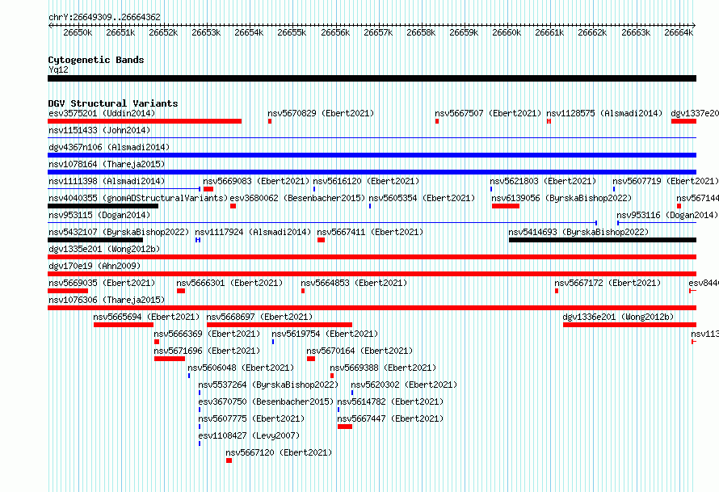Click the Yq12 band label

58,69
